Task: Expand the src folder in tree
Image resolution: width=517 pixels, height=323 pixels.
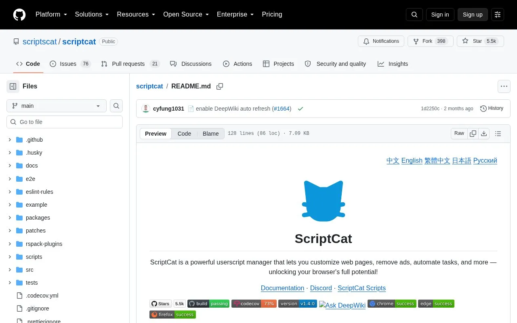Action: 10,270
